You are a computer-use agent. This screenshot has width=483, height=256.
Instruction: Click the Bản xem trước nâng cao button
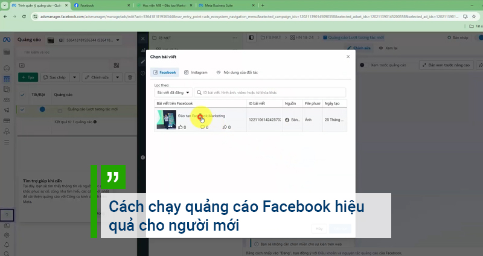[446, 65]
